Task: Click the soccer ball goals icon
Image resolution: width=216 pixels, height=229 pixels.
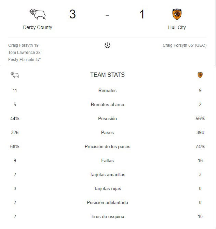Action: click(x=108, y=45)
